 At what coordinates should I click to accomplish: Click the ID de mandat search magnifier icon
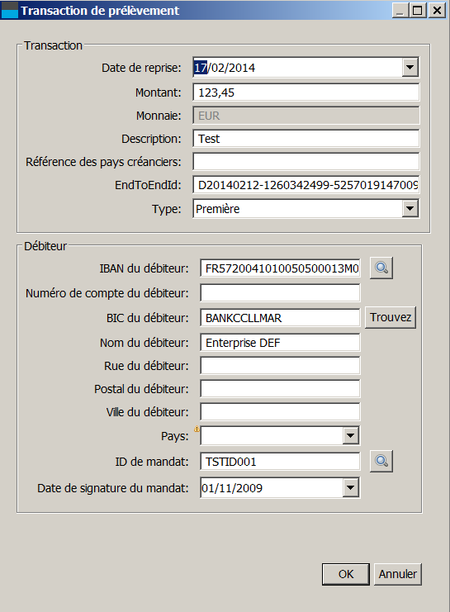click(381, 461)
